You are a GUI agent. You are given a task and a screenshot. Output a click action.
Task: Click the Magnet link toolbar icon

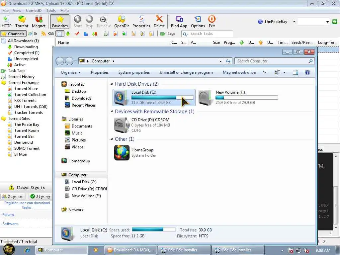[x=39, y=22]
